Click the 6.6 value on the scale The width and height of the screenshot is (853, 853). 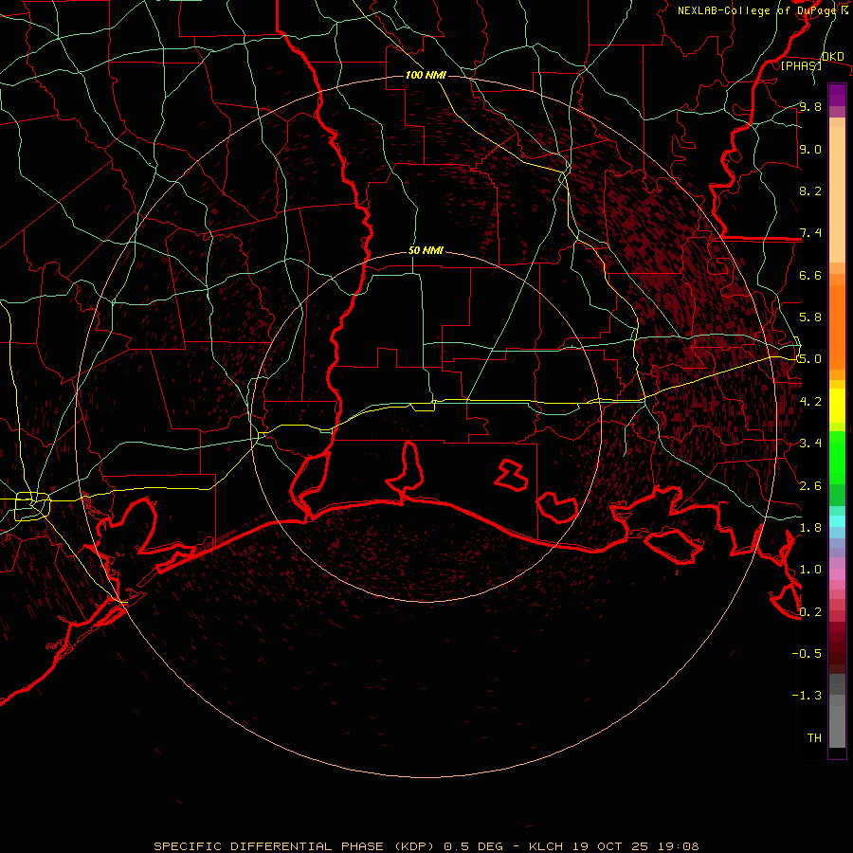click(810, 275)
